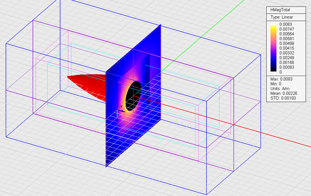Select the 0.00249 scale value
Image resolution: width=311 pixels, height=196 pixels.
tap(287, 57)
